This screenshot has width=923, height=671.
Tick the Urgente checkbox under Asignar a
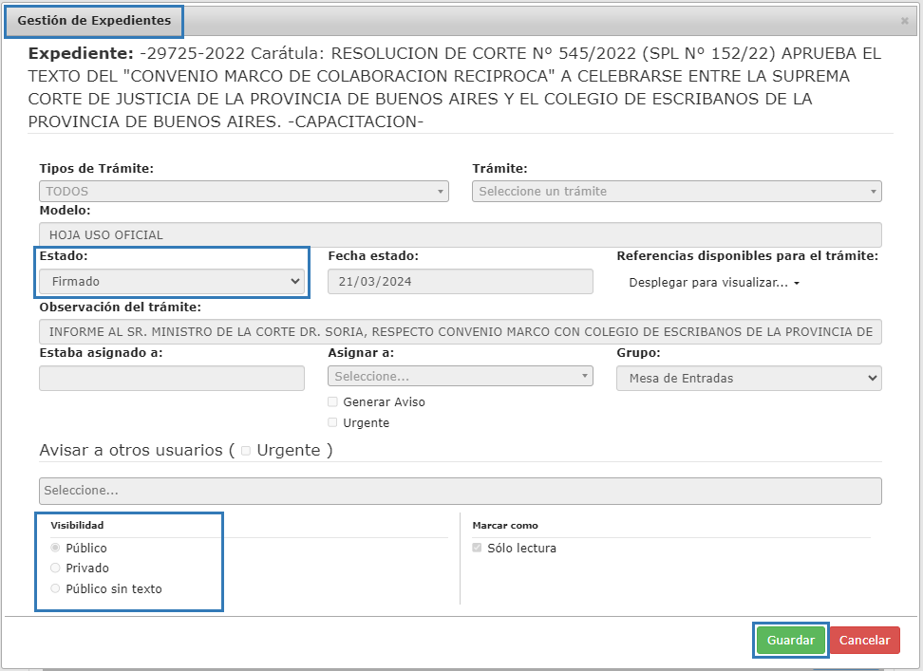pos(332,423)
